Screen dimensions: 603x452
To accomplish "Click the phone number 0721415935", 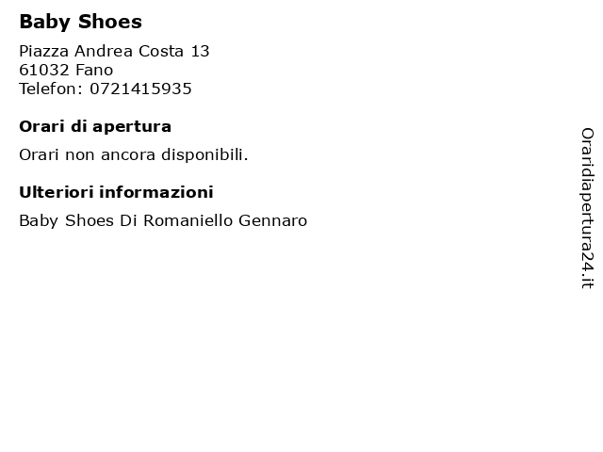I will tap(140, 89).
